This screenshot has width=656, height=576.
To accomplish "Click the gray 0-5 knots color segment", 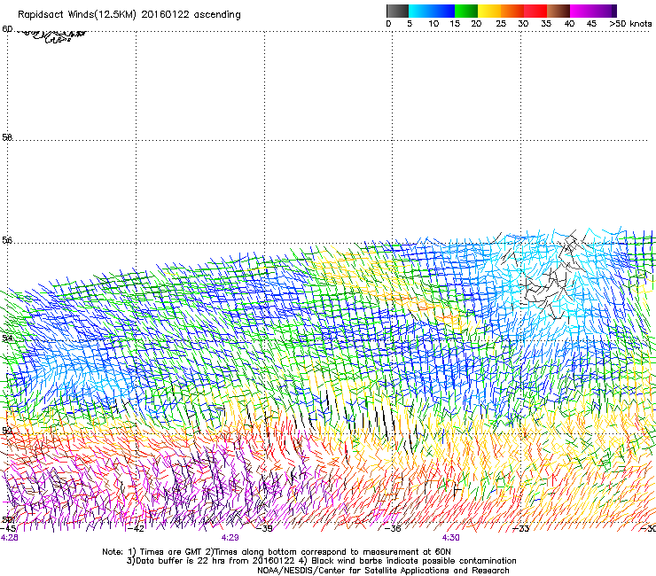I will pos(397,11).
